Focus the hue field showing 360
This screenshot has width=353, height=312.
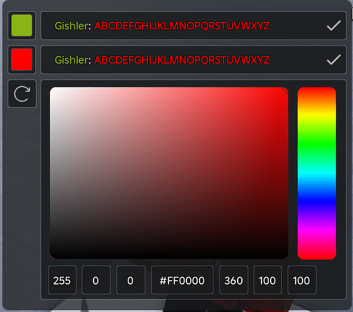coord(234,280)
